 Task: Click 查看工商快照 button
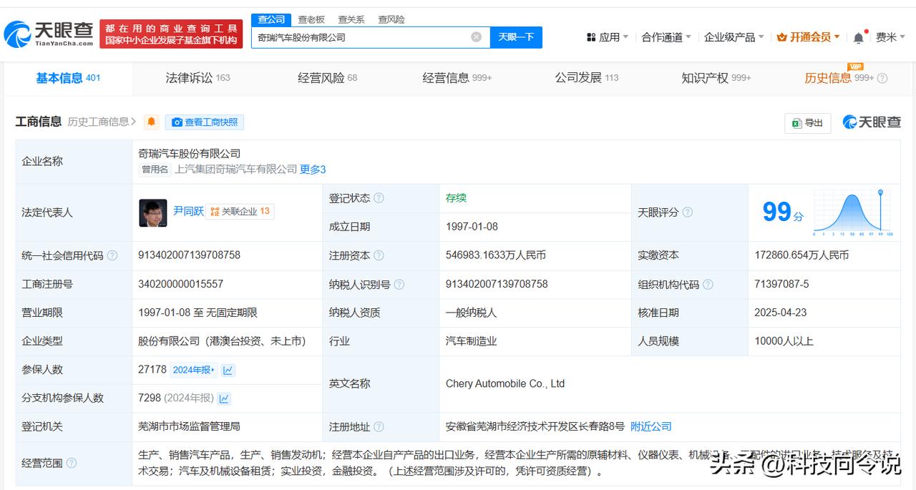coord(205,122)
